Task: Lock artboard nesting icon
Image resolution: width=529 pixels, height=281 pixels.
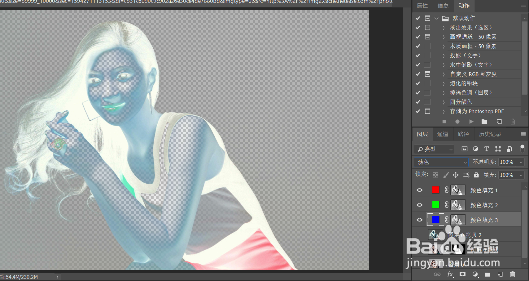Action: point(466,175)
